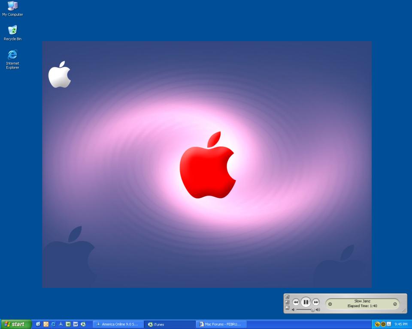412x329 pixels.
Task: Click the first Quick Launch icon beside Start
Action: tap(38, 324)
